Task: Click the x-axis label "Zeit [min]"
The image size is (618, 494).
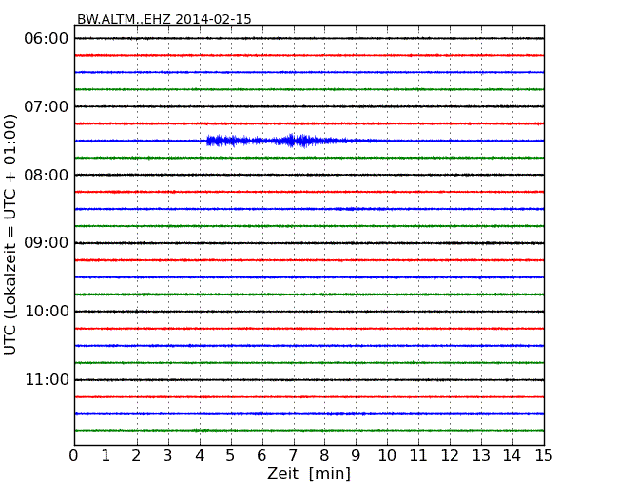Action: click(x=309, y=473)
